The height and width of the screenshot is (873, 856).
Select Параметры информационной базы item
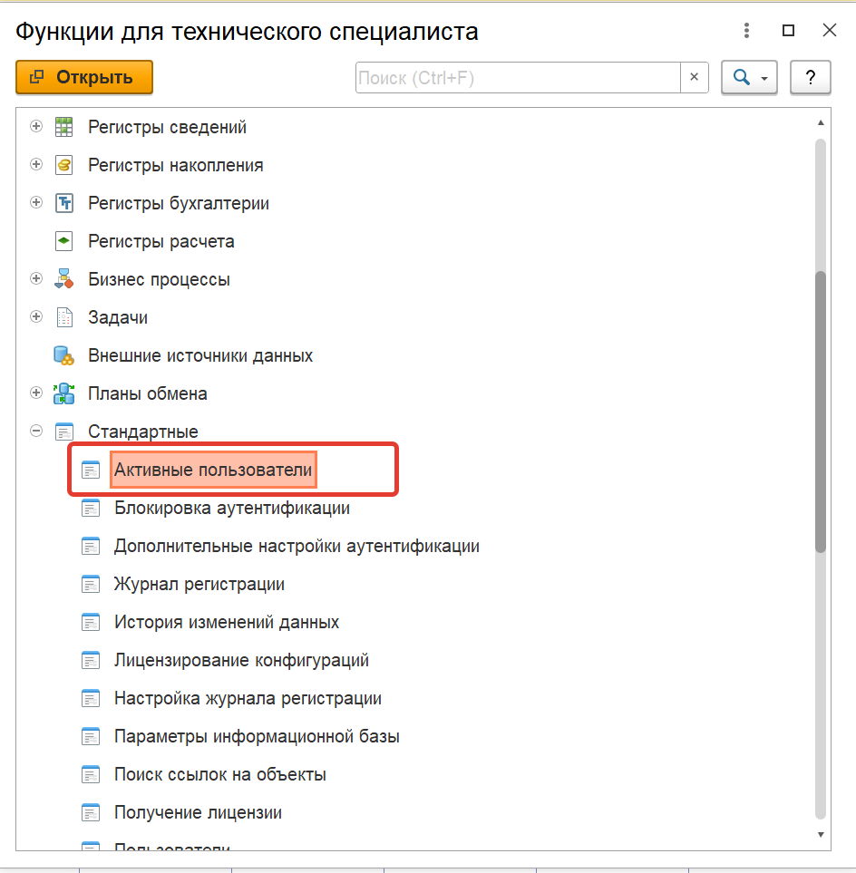[x=257, y=736]
